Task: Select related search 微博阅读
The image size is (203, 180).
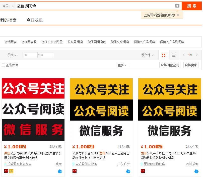Action: tap(10, 42)
